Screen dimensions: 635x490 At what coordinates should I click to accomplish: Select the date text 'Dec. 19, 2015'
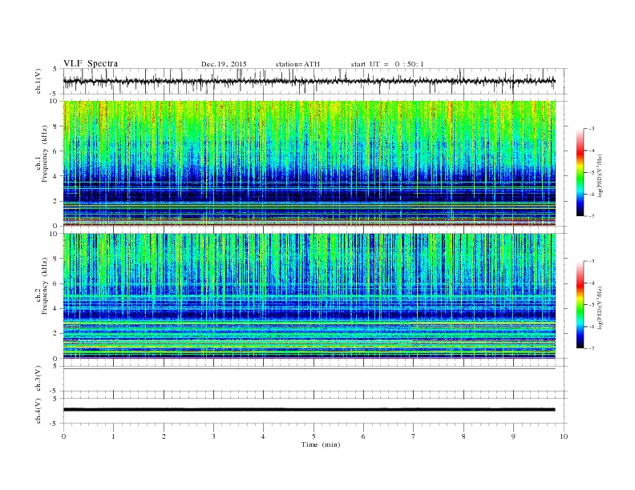tap(224, 64)
